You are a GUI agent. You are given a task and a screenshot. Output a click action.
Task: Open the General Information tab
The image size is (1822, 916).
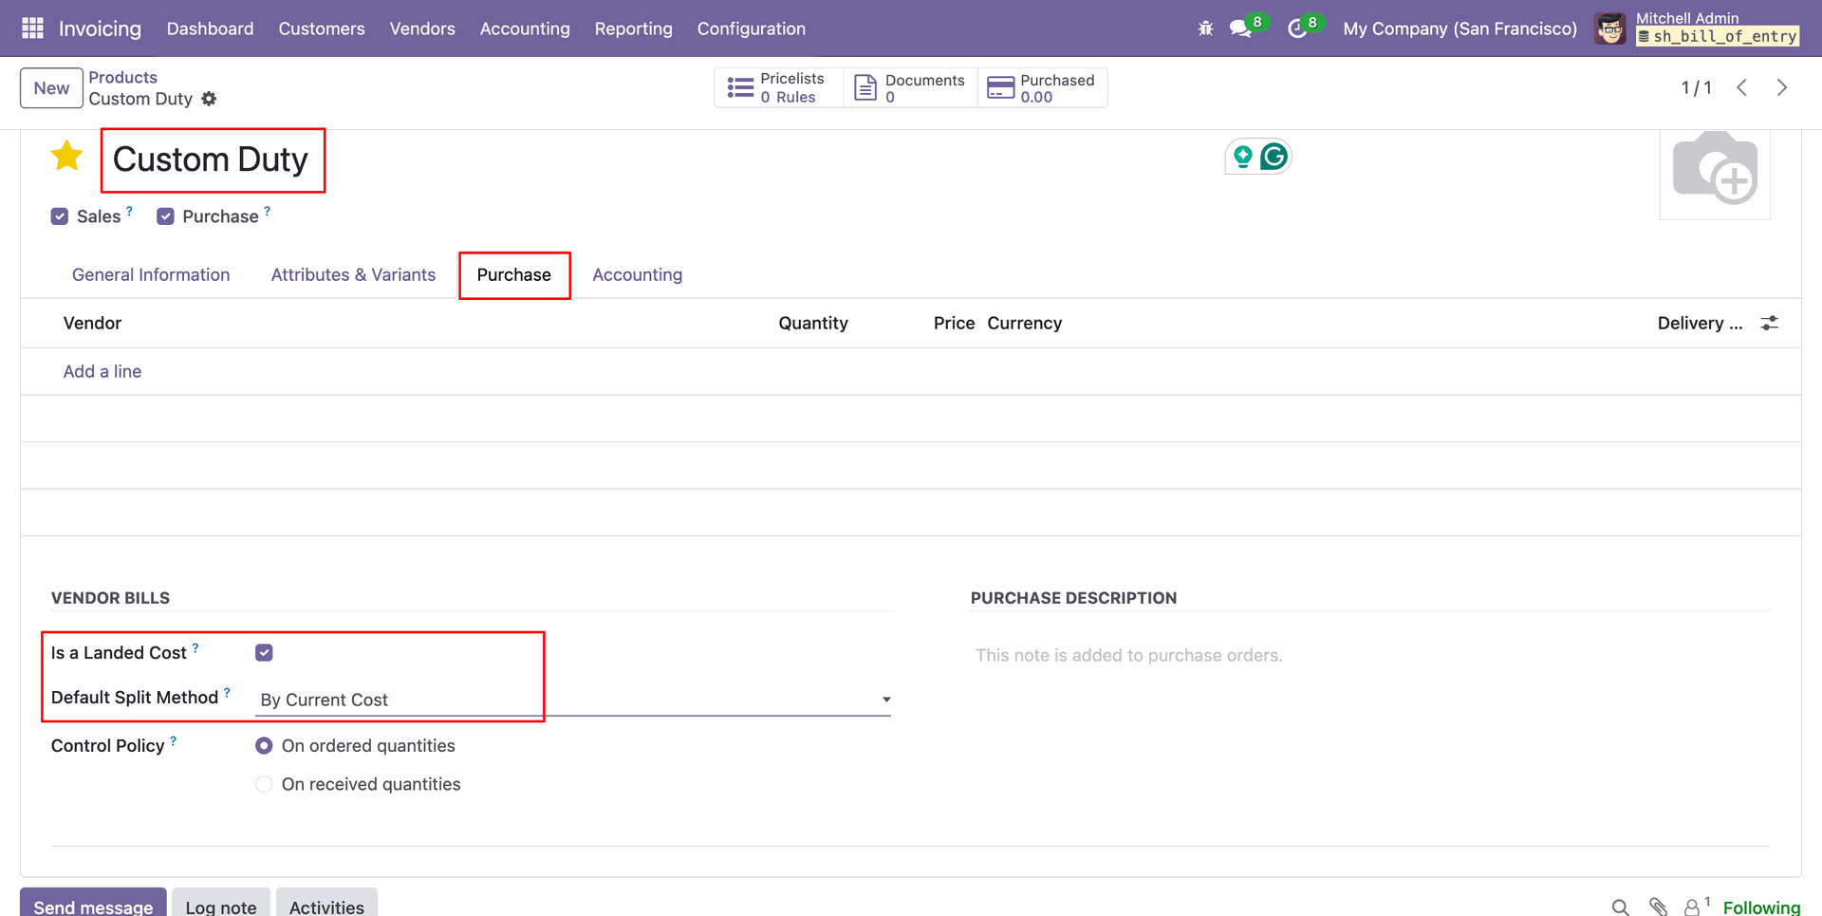click(151, 275)
